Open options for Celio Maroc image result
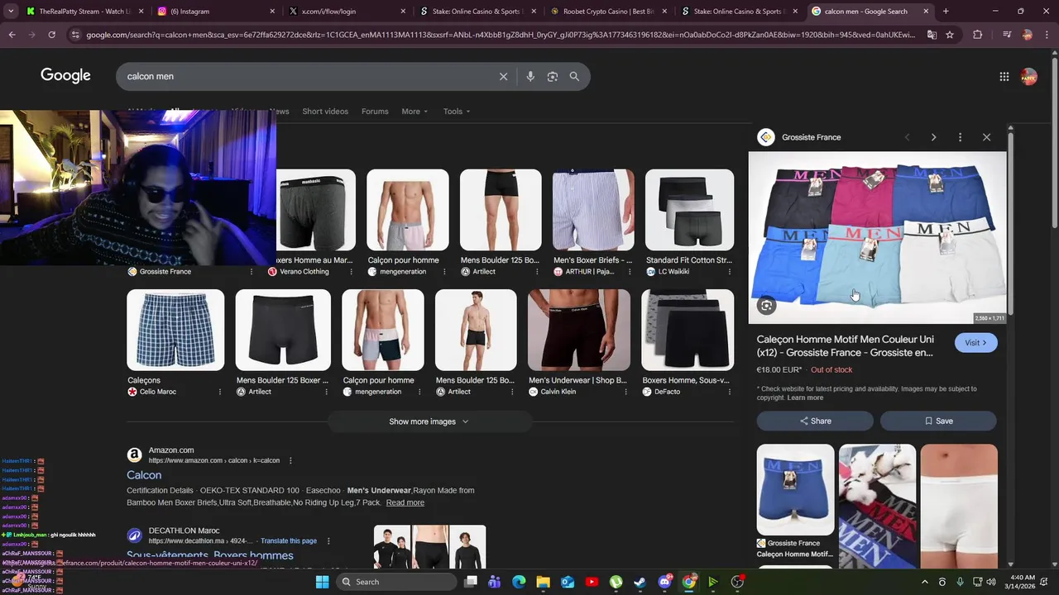1059x595 pixels. point(220,392)
